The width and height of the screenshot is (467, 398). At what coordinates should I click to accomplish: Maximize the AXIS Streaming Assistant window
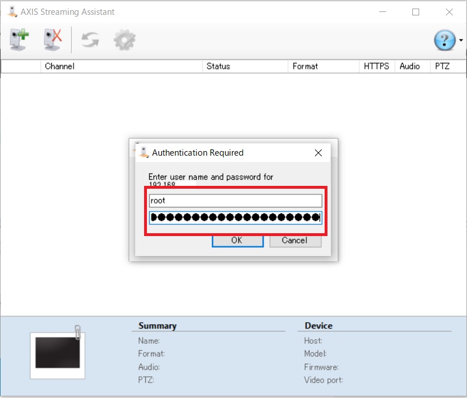pos(416,12)
